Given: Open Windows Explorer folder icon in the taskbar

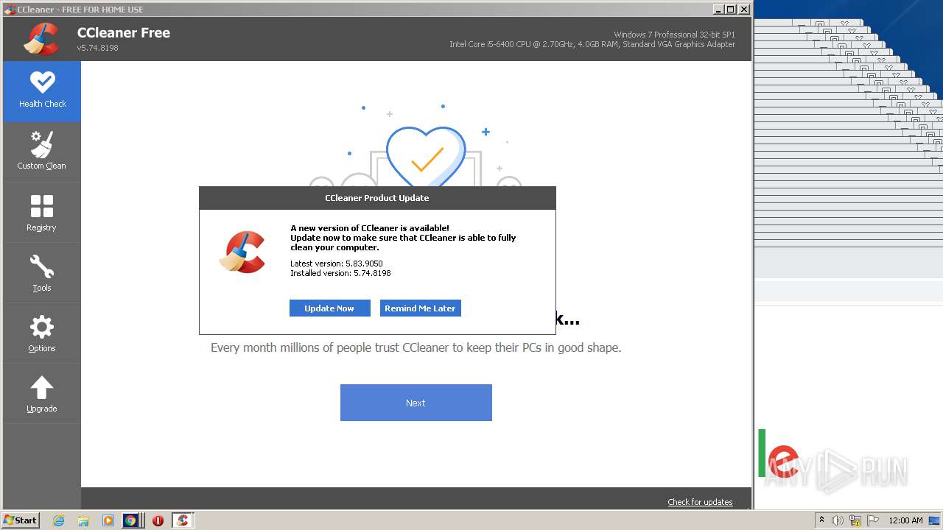Looking at the screenshot, I should tap(83, 520).
